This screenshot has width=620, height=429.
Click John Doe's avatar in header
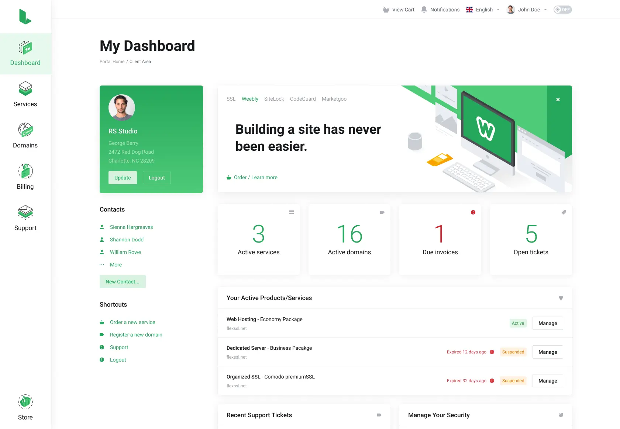tap(511, 10)
